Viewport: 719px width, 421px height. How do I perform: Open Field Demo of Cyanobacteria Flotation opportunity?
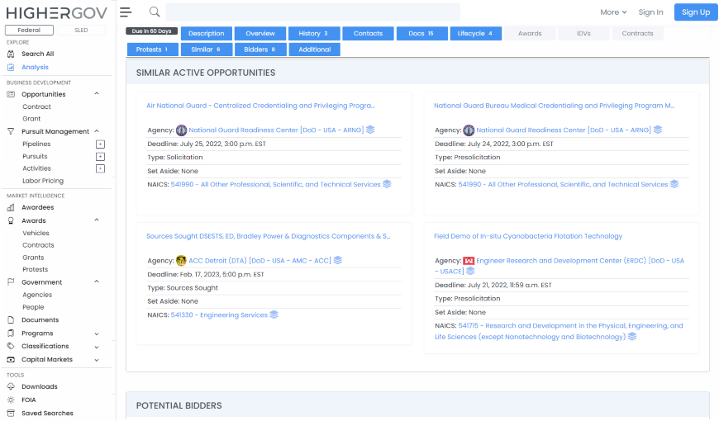528,236
